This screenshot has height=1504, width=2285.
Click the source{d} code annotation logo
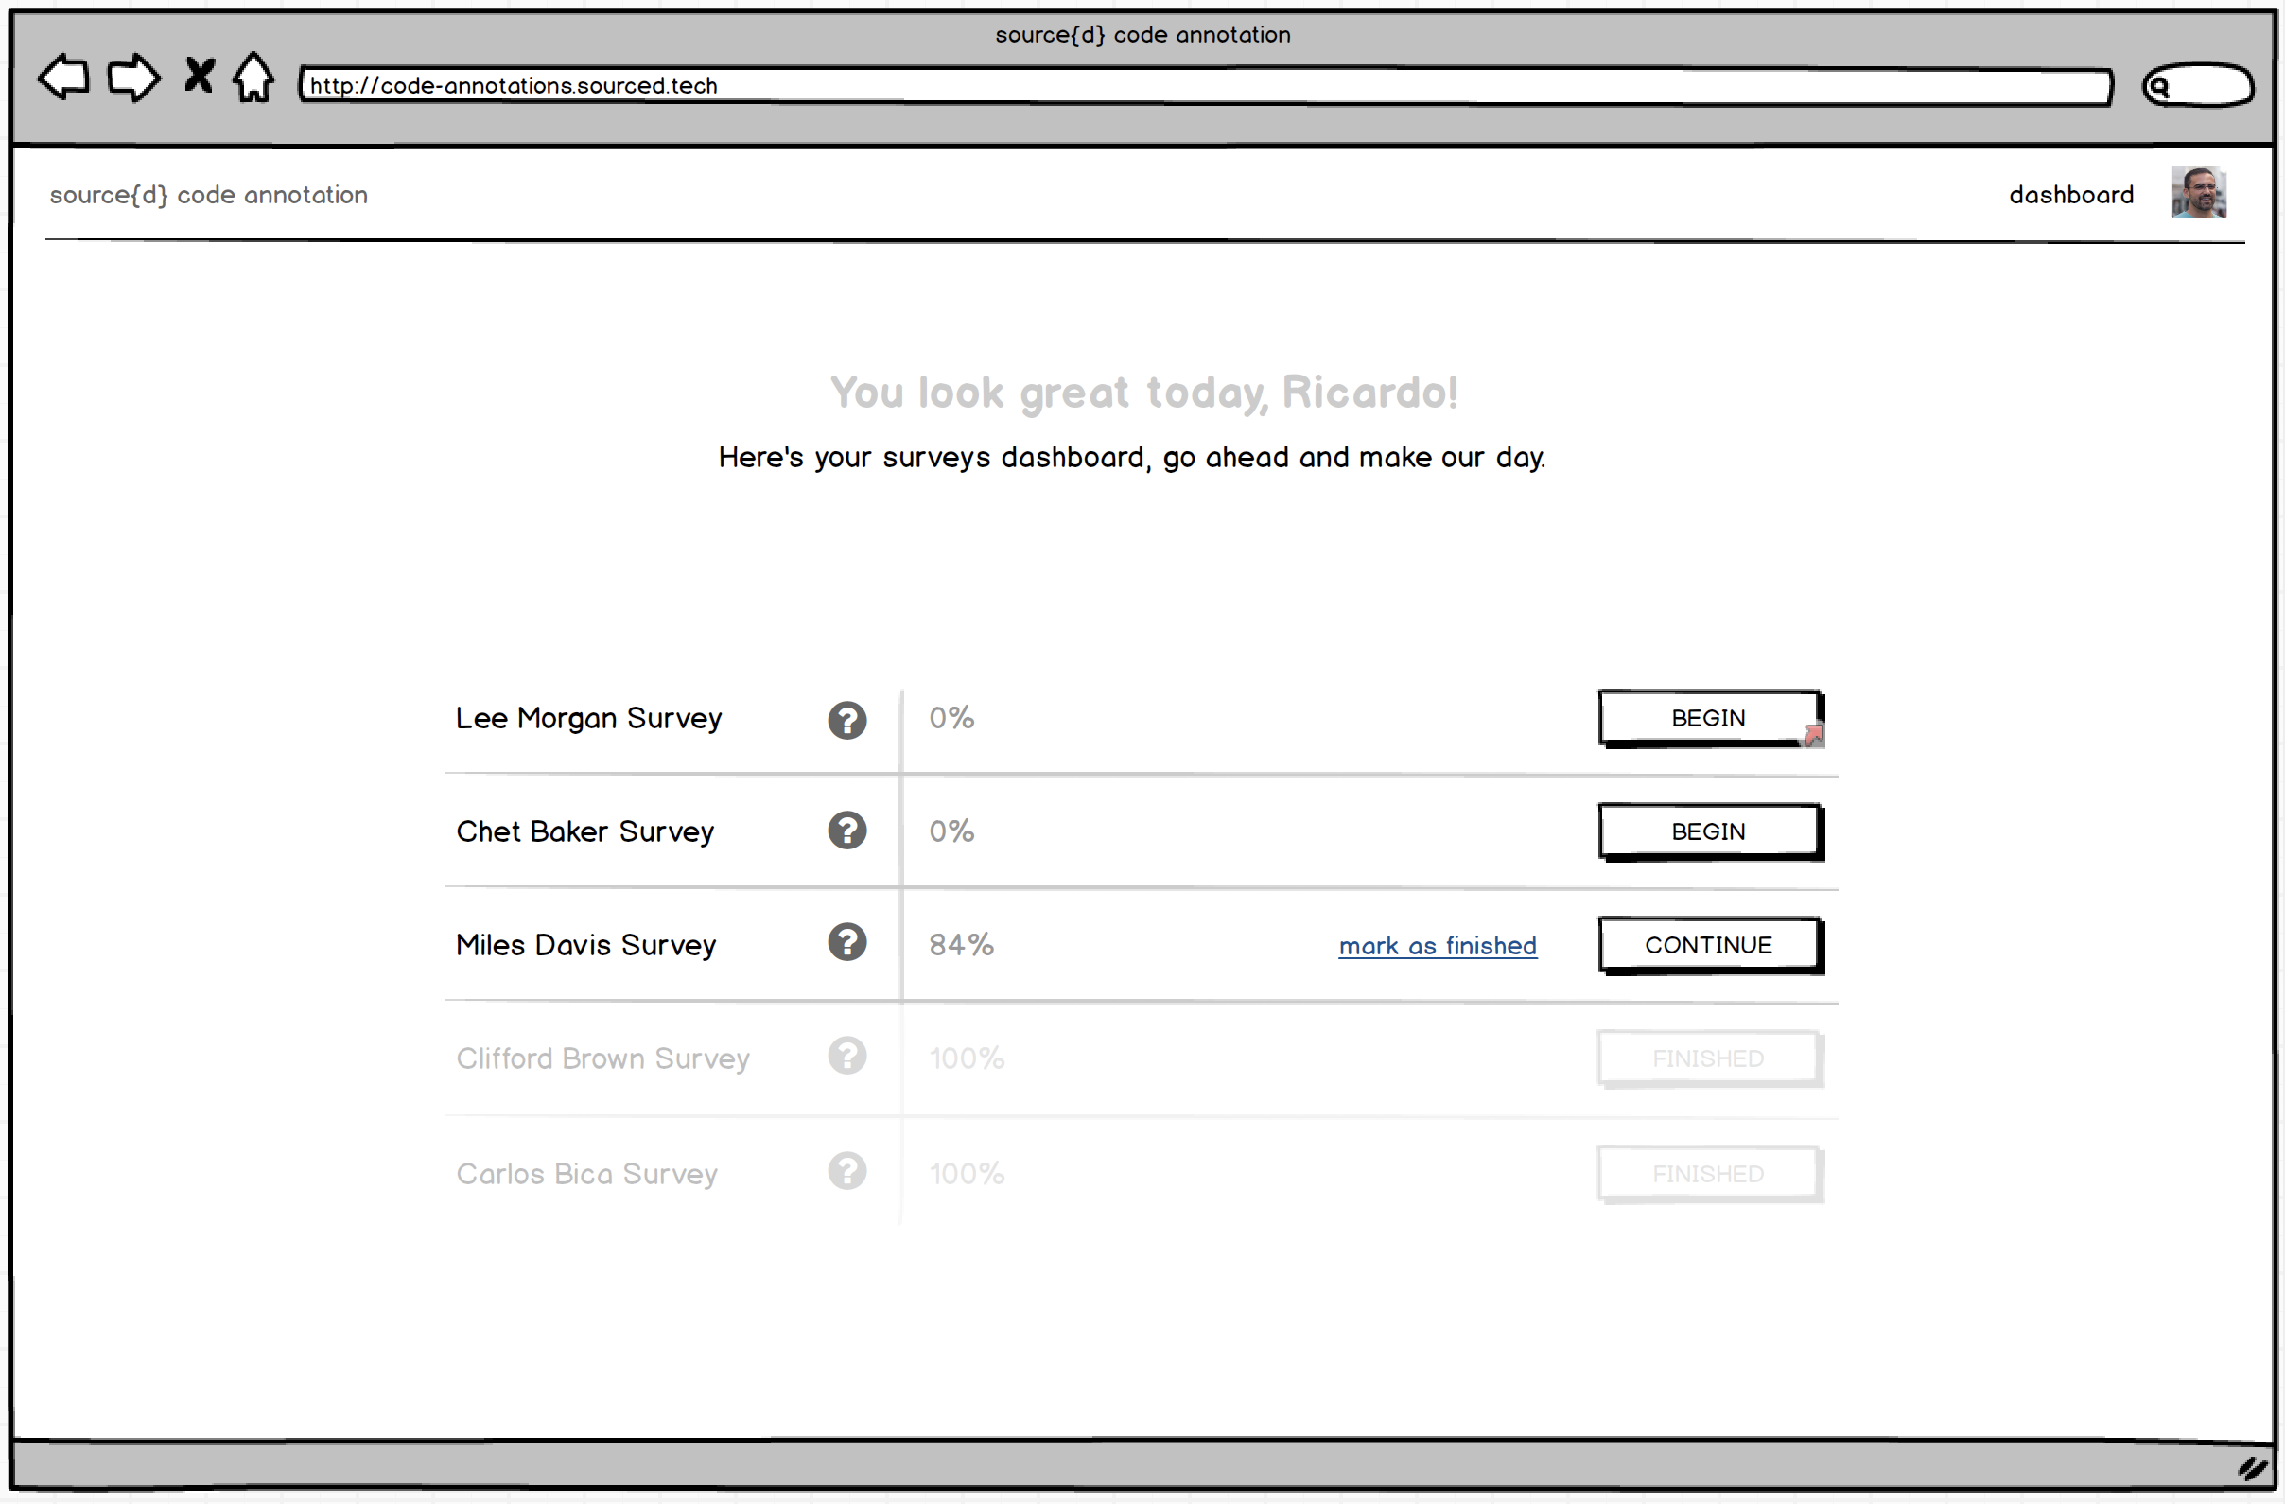pyautogui.click(x=208, y=195)
